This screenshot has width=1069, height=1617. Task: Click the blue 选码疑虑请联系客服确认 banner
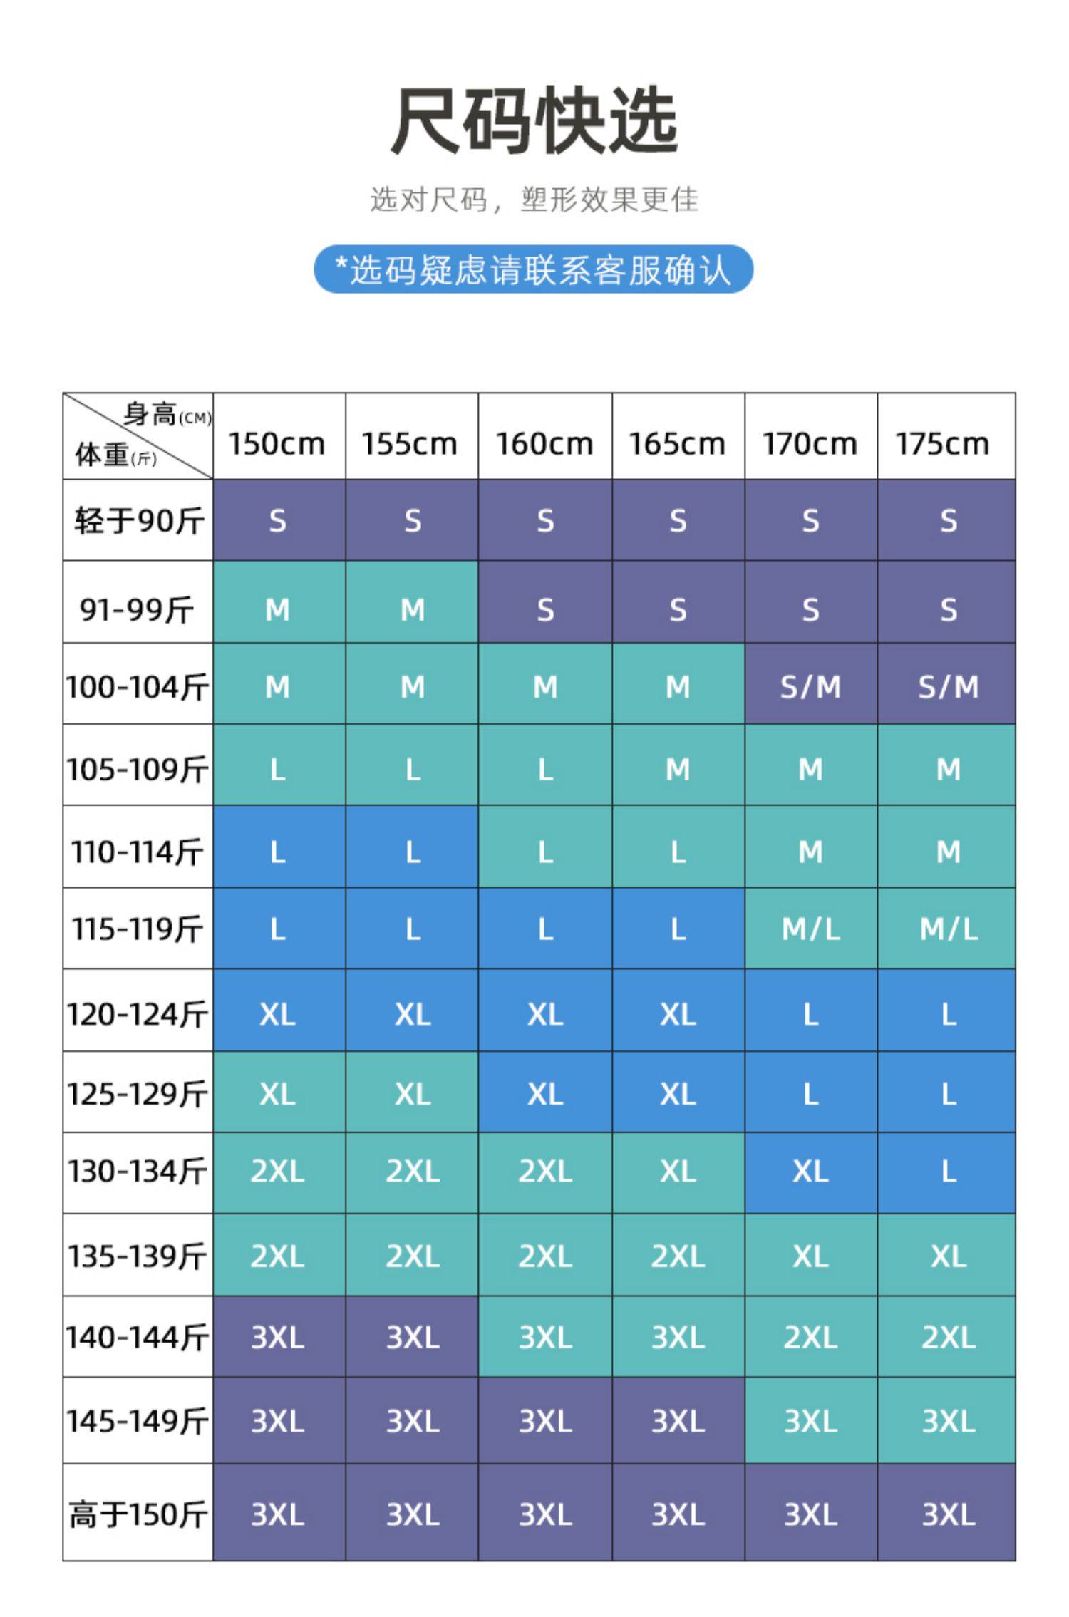(534, 269)
